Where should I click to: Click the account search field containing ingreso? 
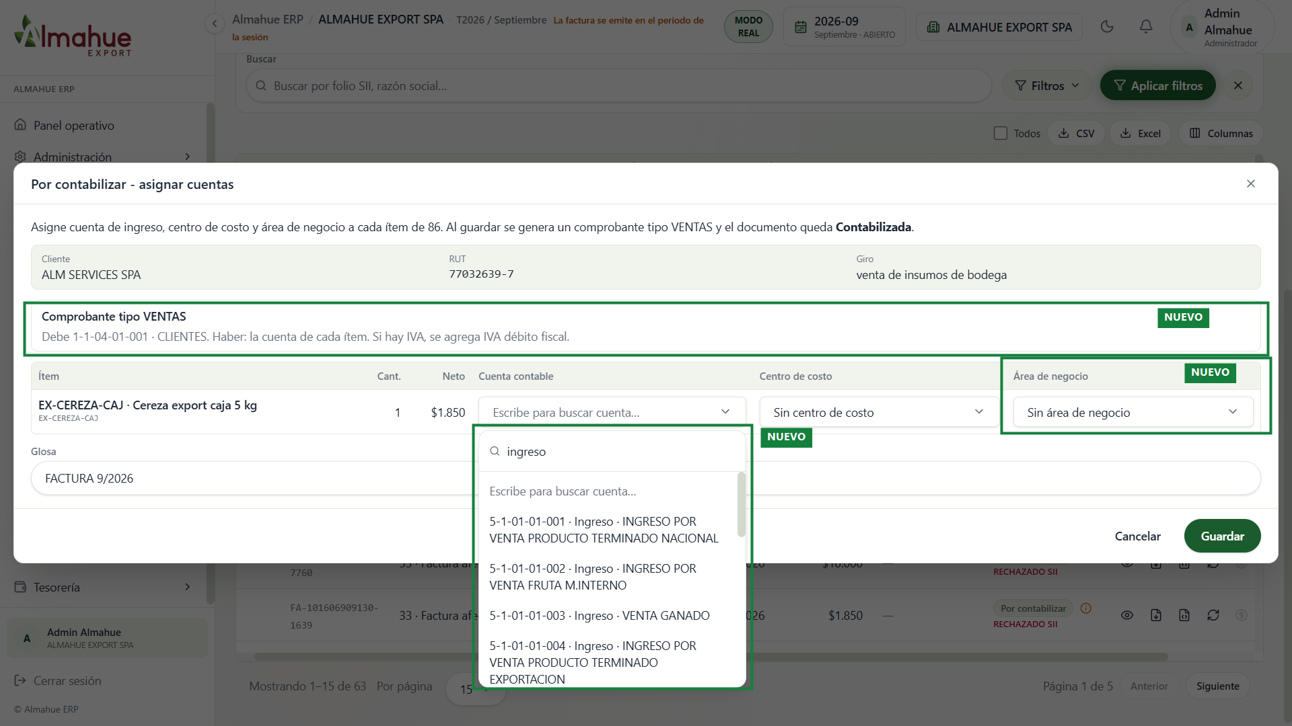click(x=612, y=452)
